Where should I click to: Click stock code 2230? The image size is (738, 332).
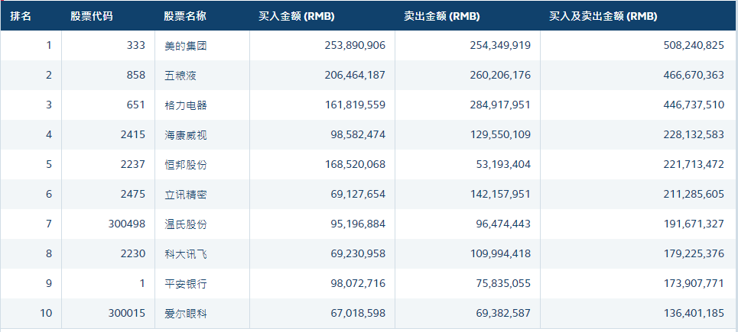click(x=133, y=253)
